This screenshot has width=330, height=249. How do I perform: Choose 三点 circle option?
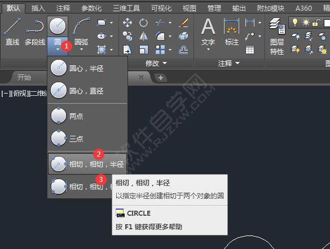coord(87,139)
